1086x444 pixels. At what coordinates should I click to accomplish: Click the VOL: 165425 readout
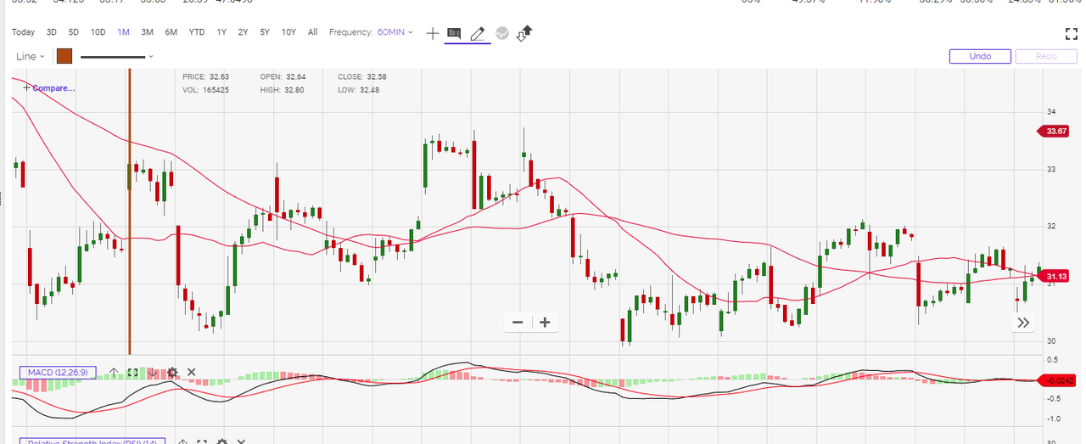(206, 89)
